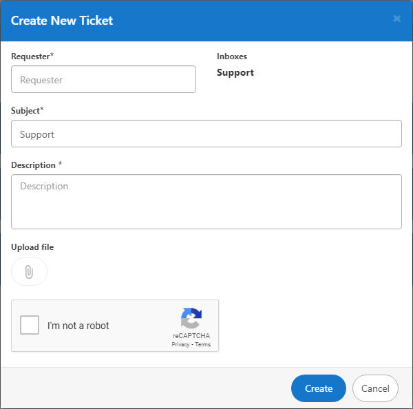Screen dimensions: 413x409
Task: Select the Description text area
Action: 206,202
